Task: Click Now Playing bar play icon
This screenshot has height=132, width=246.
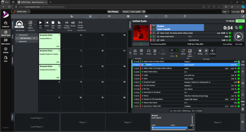Action: point(144,12)
